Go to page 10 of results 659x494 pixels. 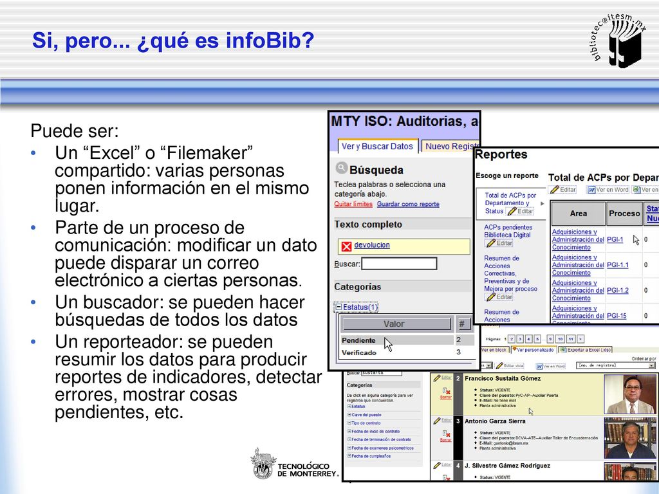point(560,339)
